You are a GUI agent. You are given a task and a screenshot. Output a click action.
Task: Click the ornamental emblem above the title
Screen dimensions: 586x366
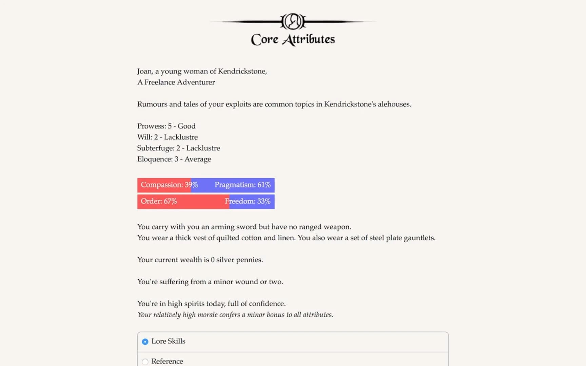[293, 21]
